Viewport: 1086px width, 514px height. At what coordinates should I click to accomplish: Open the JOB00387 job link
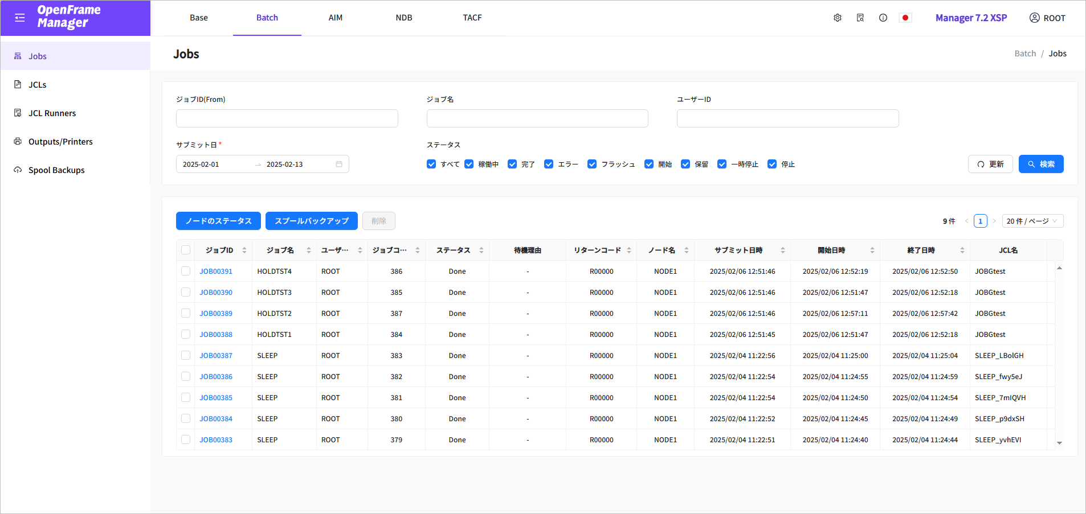click(216, 356)
